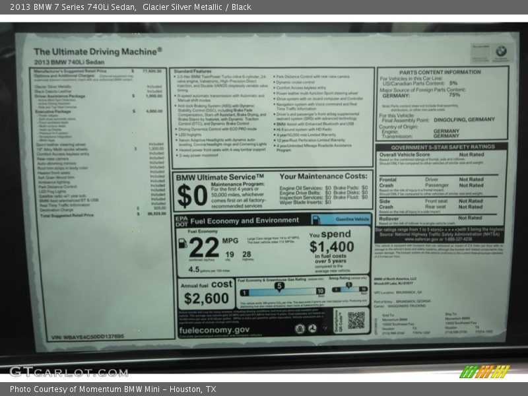The image size is (528, 396).
Task: Click 'Your Maintenance Costs:' heading
Action: [x=323, y=176]
